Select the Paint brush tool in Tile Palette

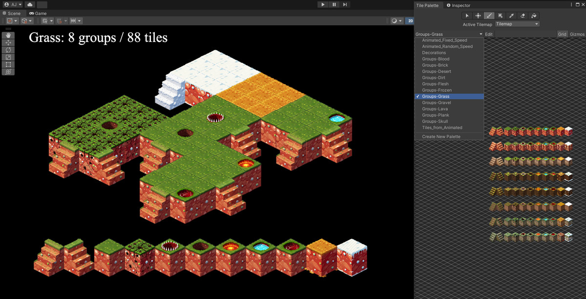click(489, 16)
